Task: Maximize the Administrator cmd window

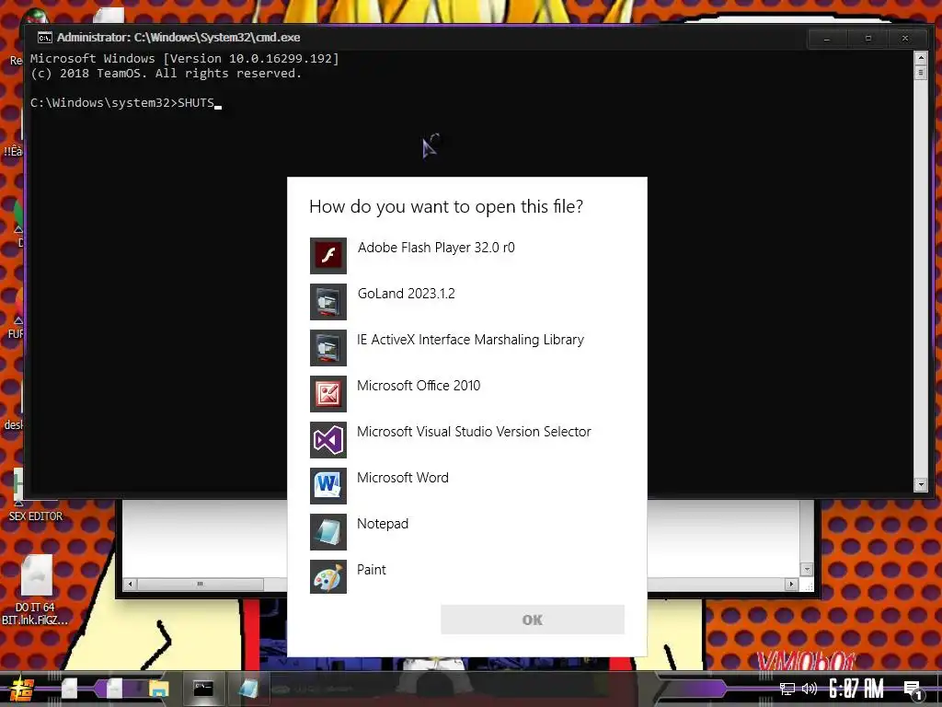Action: pos(867,39)
